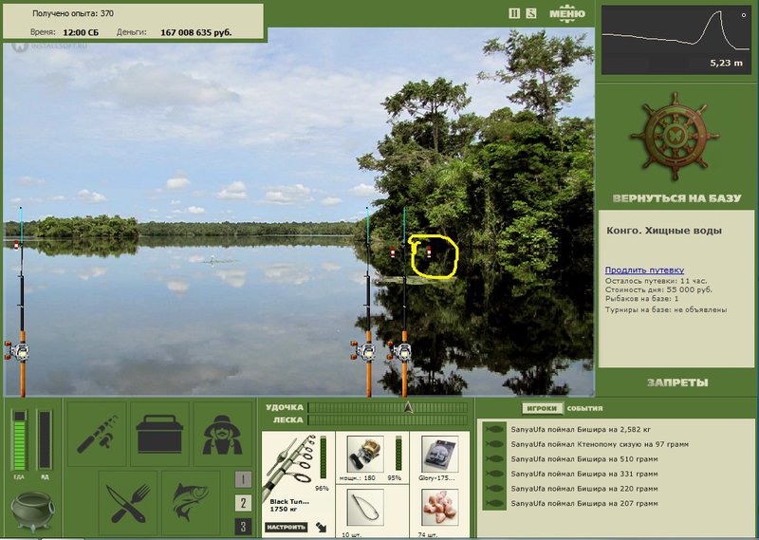Screen dimensions: 759x540
Task: Click the diagonal arrow next to НАСТРОИТЬ
Action: pyautogui.click(x=321, y=527)
